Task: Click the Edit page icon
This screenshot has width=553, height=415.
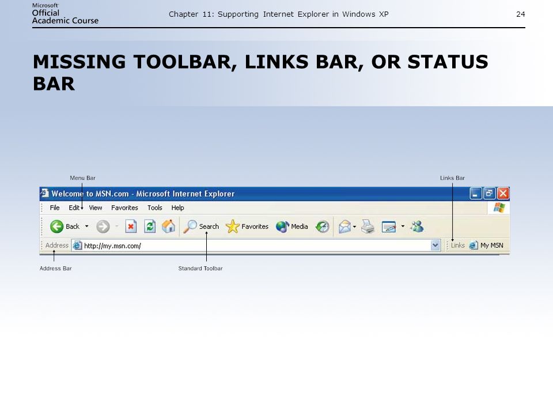Action: click(x=389, y=227)
